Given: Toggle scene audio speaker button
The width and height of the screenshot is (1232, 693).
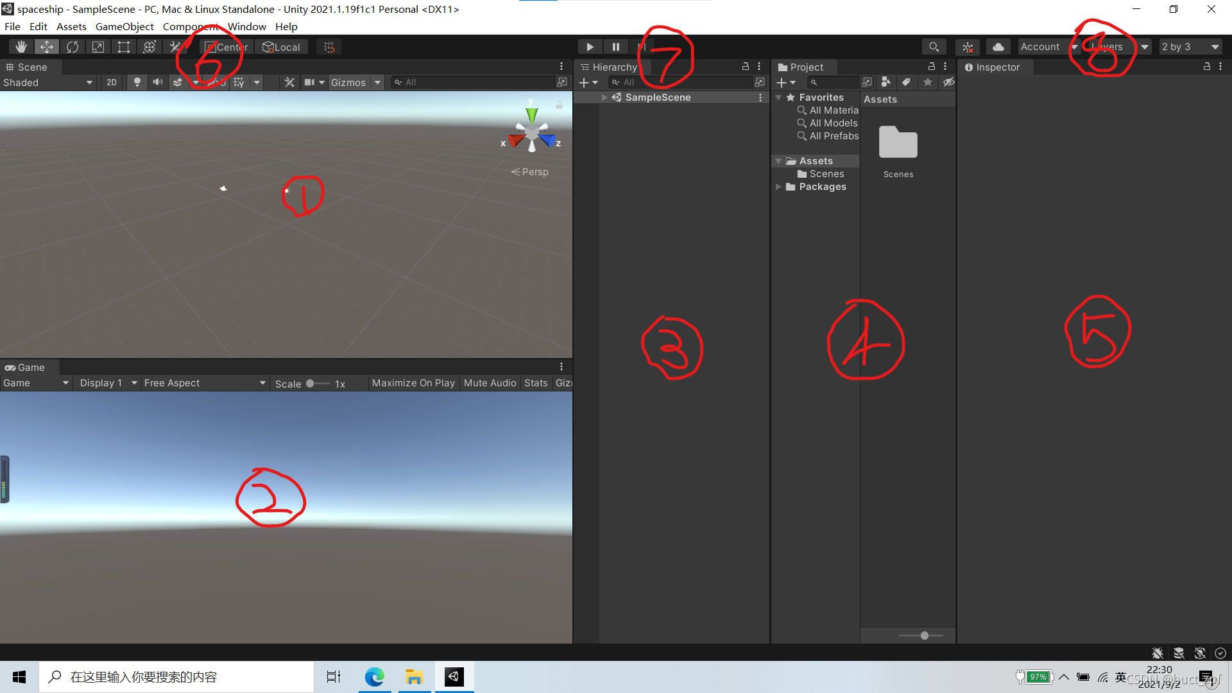Looking at the screenshot, I should click(157, 82).
